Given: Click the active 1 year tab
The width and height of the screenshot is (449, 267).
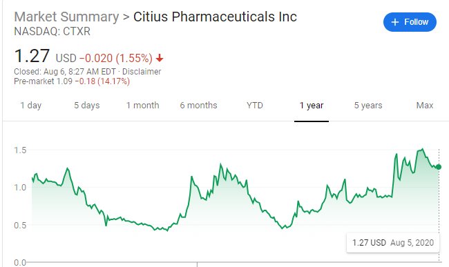Looking at the screenshot, I should point(312,105).
